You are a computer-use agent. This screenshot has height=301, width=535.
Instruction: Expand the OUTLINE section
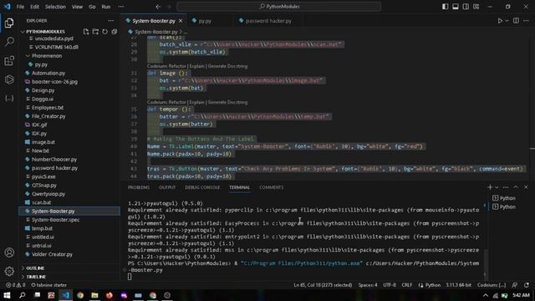click(x=35, y=268)
